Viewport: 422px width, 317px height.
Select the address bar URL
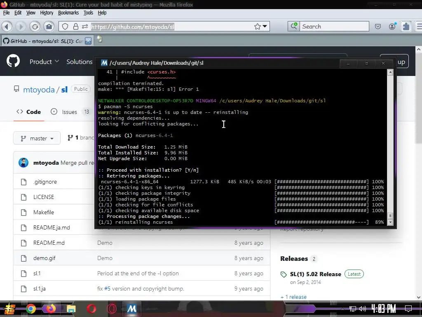tap(133, 27)
